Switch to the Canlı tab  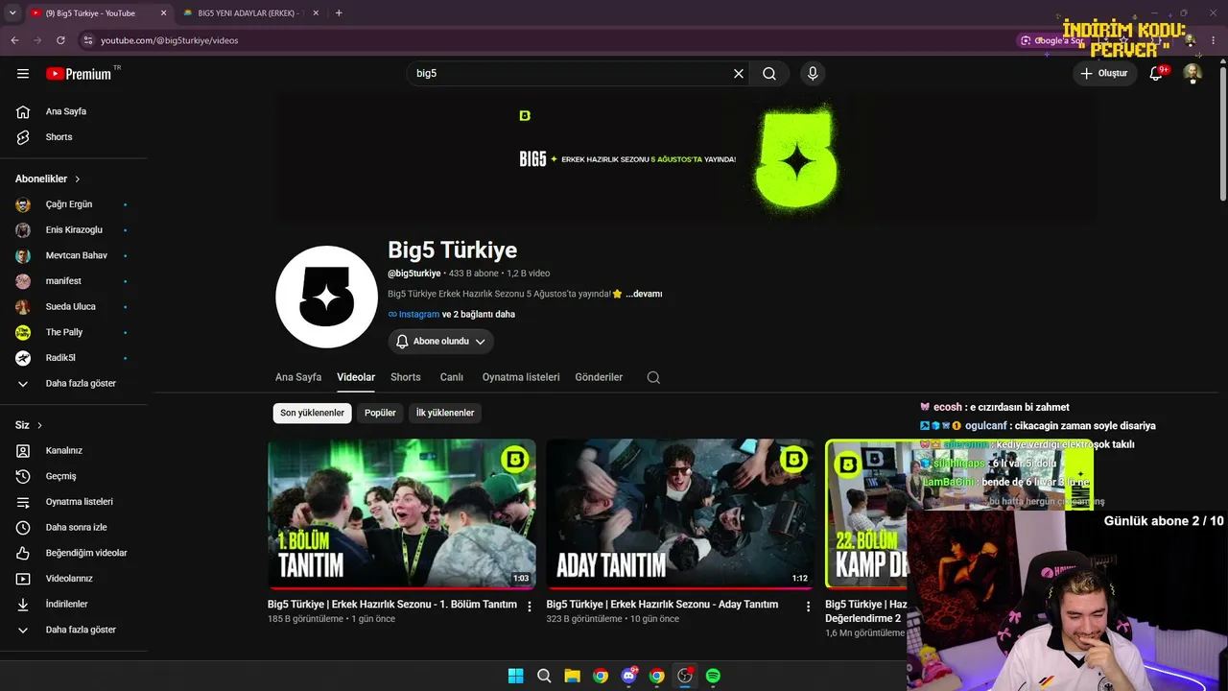click(452, 377)
